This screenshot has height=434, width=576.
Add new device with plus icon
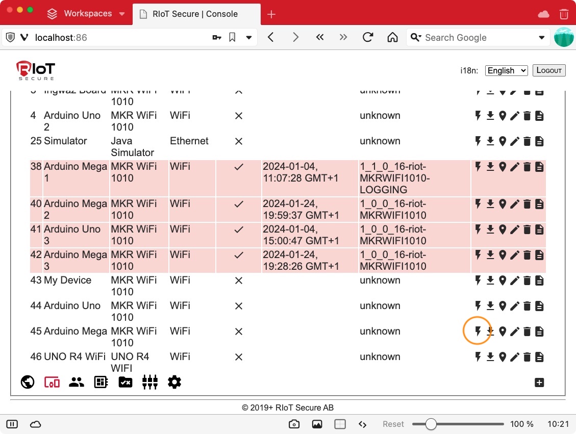pos(539,382)
